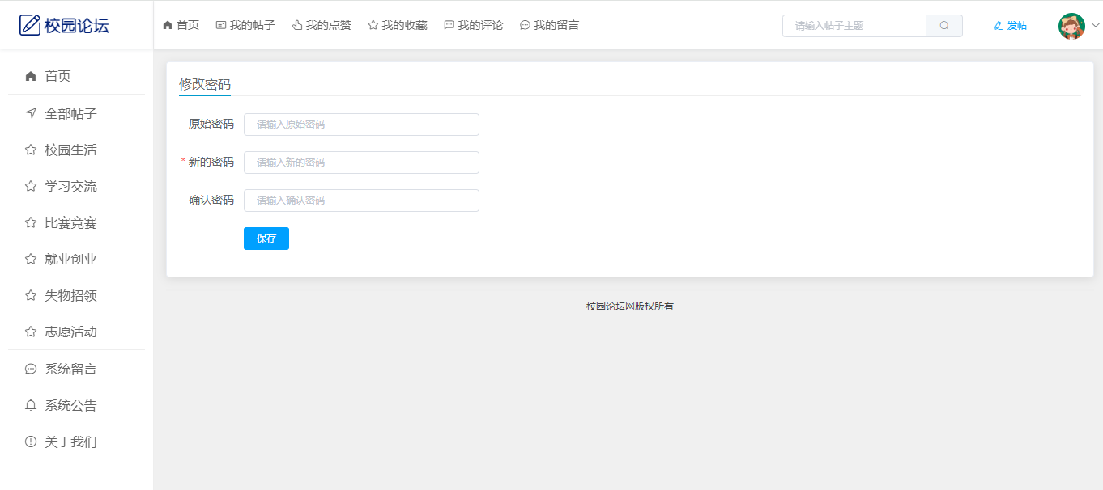Click the sidebar 首页 house icon

click(31, 76)
